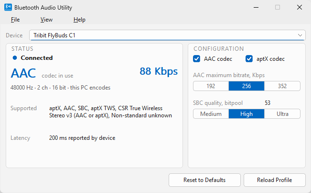Open the Help menu
Image resolution: width=311 pixels, height=193 pixels.
point(79,20)
